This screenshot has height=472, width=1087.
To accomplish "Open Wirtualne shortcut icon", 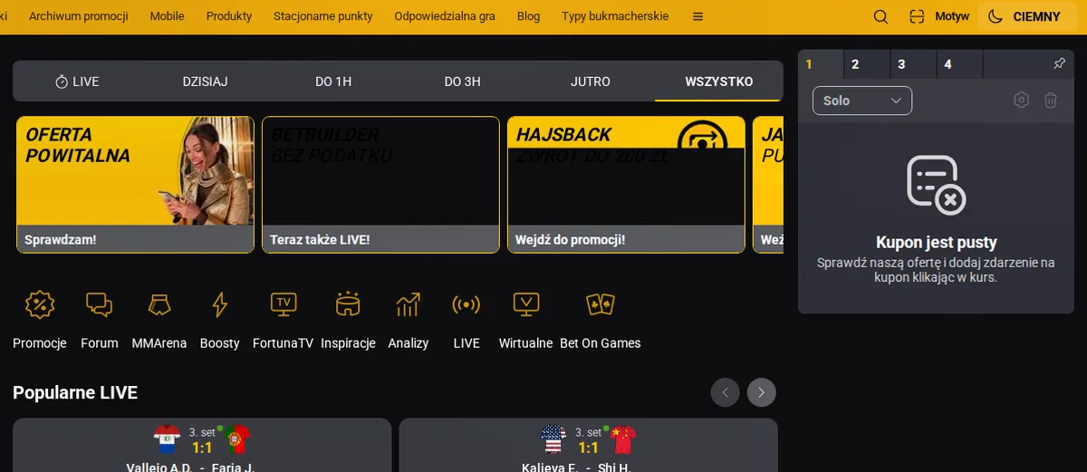I will pyautogui.click(x=526, y=304).
